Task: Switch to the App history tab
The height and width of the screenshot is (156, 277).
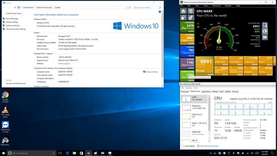Action: 206,91
